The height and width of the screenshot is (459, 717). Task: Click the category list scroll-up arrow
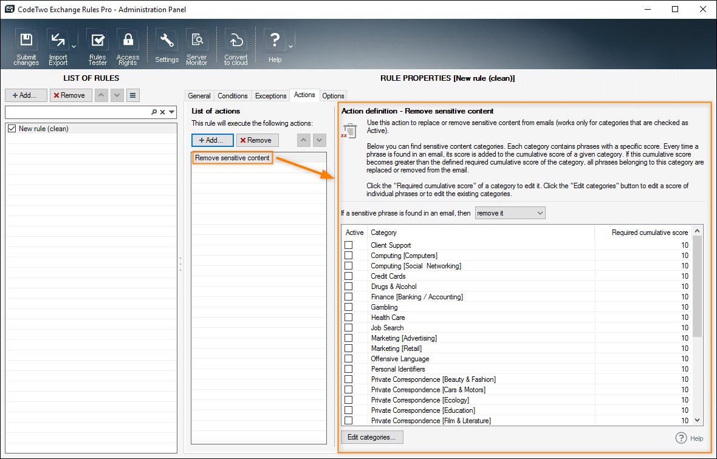[698, 231]
